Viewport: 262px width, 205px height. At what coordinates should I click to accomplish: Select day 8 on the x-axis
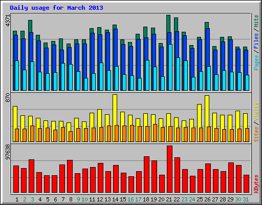[x=71, y=199]
